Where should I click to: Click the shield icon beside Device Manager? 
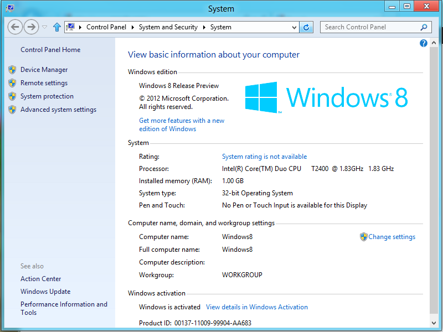[12, 70]
